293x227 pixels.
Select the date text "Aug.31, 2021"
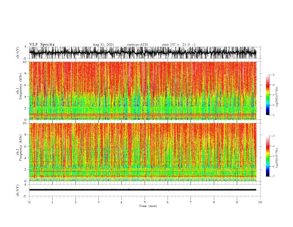[103, 45]
